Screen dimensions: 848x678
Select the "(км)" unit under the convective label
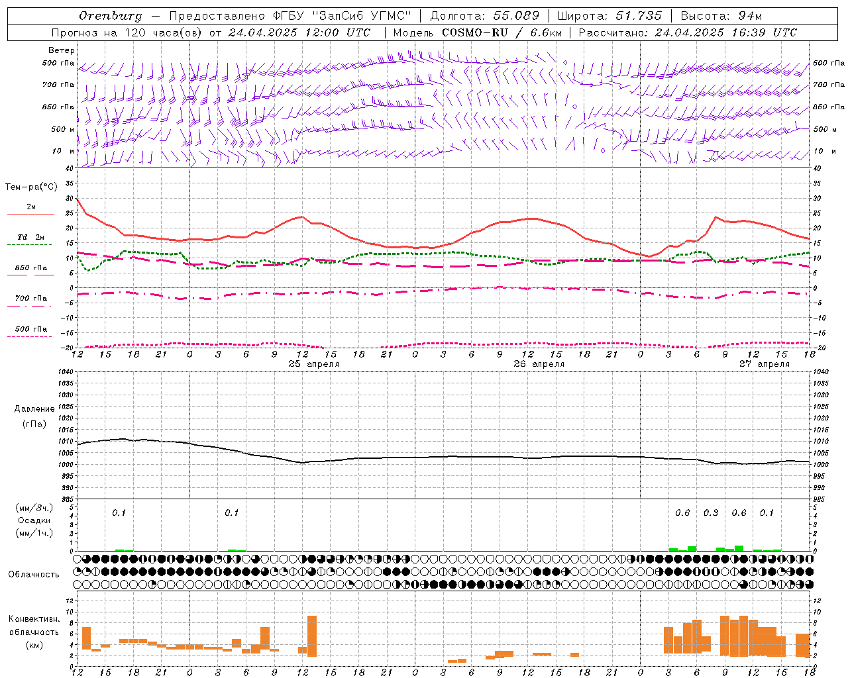tap(34, 645)
